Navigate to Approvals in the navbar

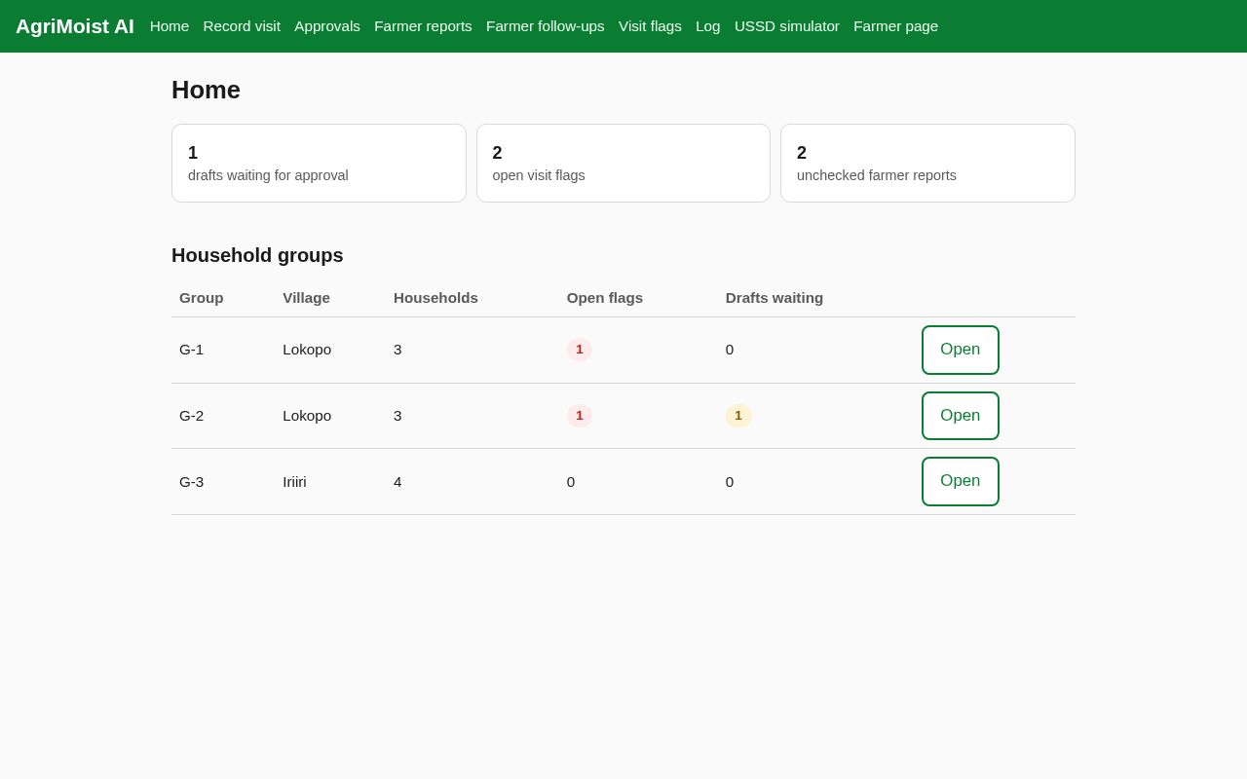pyautogui.click(x=327, y=26)
